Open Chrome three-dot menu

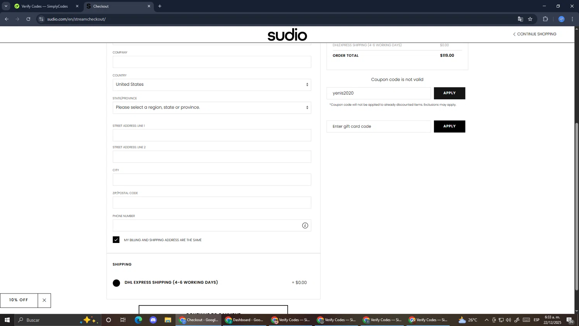click(x=572, y=19)
